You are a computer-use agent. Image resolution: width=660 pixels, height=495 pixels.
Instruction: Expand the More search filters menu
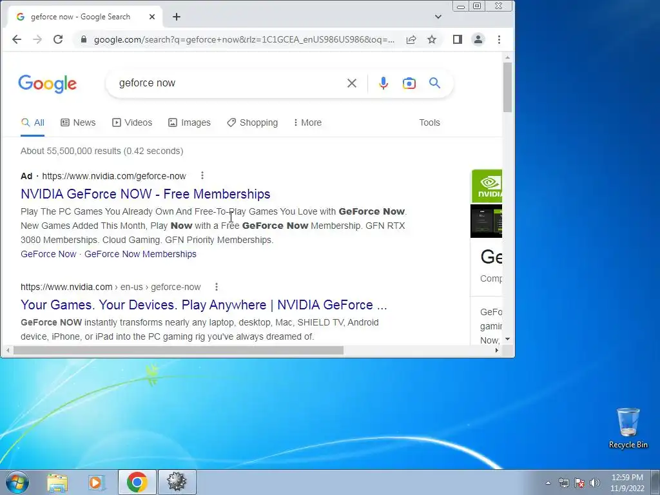point(307,122)
